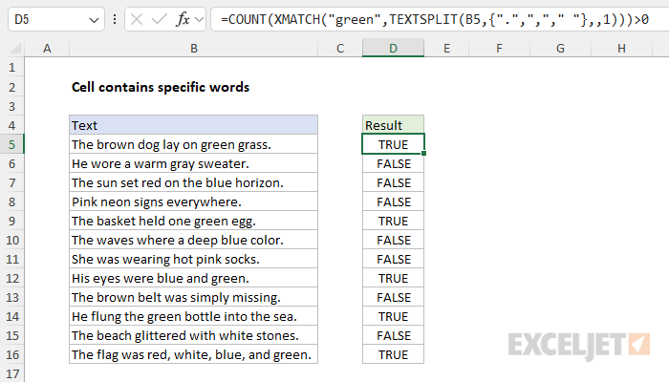Image resolution: width=669 pixels, height=382 pixels.
Task: Click the 'Result' header cell
Action: click(x=393, y=125)
